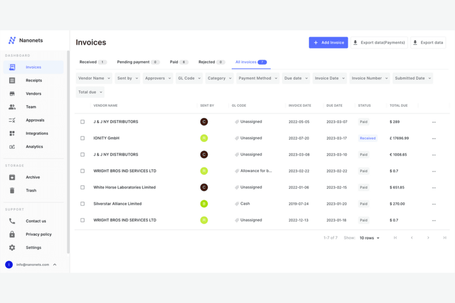This screenshot has height=303, width=455.
Task: Open Settings gear icon
Action: [12, 247]
